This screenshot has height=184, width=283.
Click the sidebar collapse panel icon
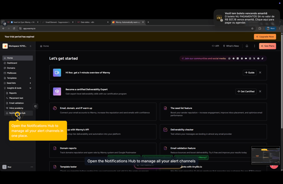tap(35, 106)
